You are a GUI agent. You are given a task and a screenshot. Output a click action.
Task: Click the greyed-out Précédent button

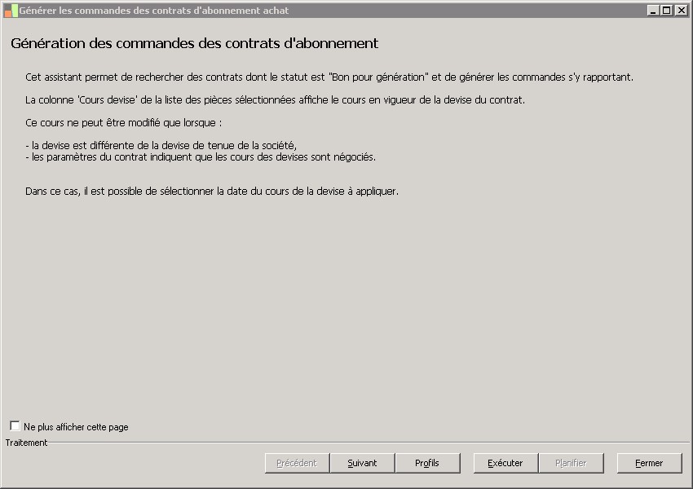[x=297, y=463]
